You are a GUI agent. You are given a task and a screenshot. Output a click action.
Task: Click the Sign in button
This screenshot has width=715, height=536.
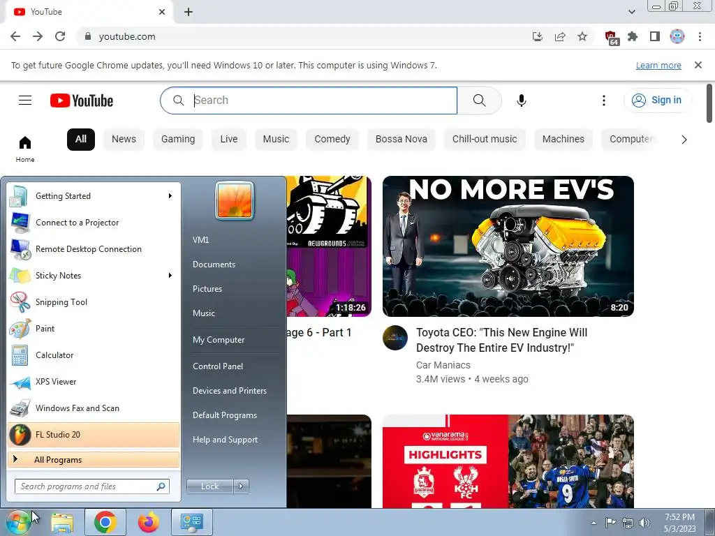pyautogui.click(x=657, y=100)
